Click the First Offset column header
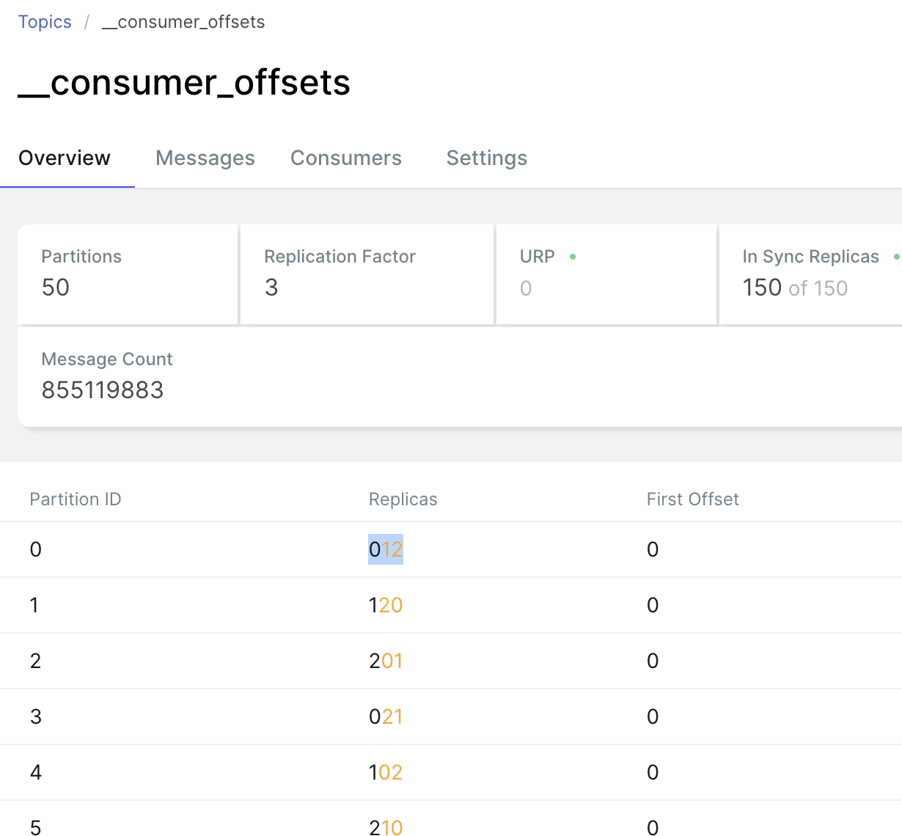The height and width of the screenshot is (836, 902). (x=692, y=499)
